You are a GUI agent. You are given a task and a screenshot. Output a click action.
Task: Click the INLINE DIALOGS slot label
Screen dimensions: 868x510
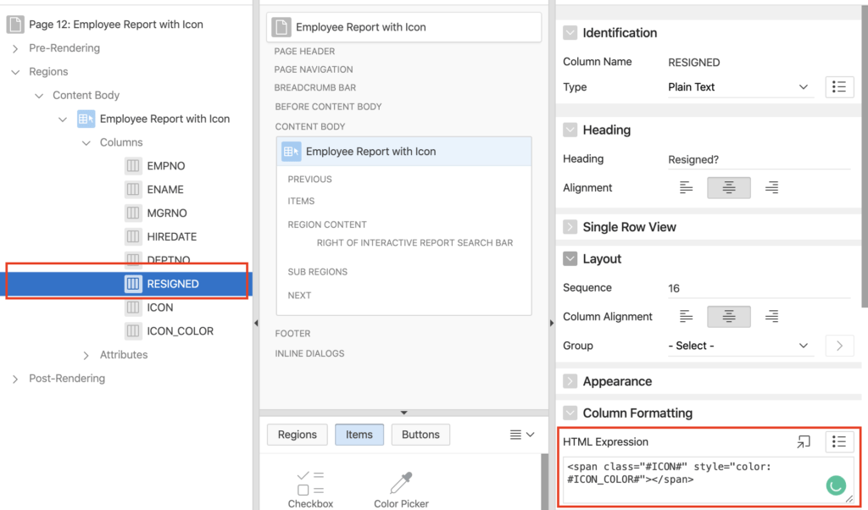tap(309, 353)
